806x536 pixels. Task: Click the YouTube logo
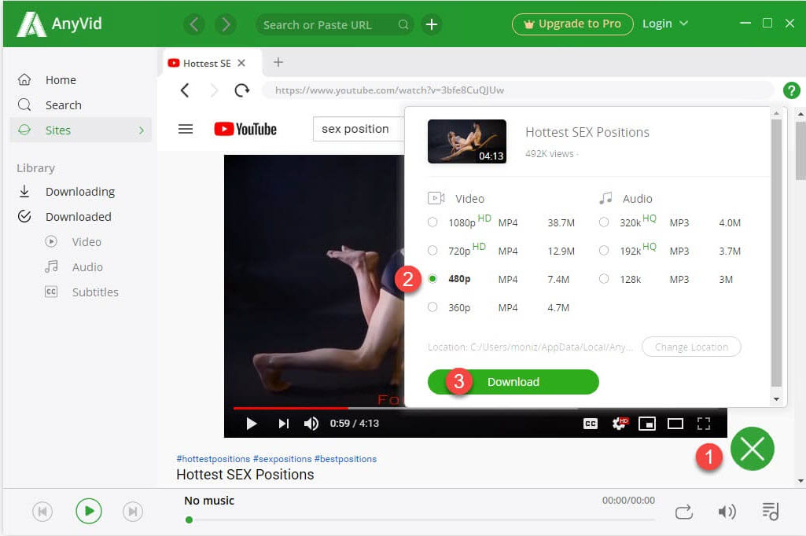tap(245, 129)
